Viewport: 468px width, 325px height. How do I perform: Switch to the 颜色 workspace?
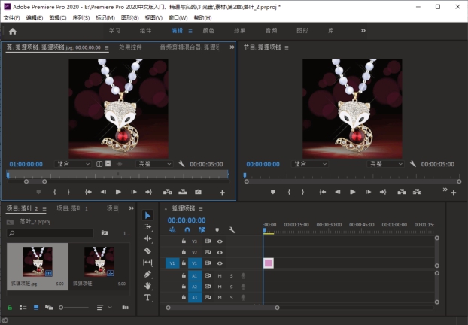(208, 30)
